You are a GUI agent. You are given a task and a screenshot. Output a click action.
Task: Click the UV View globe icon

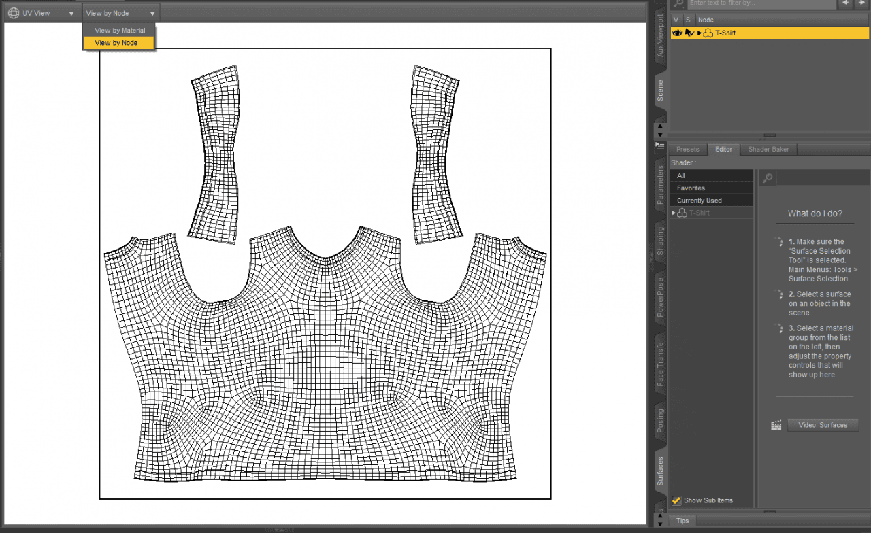(x=12, y=12)
